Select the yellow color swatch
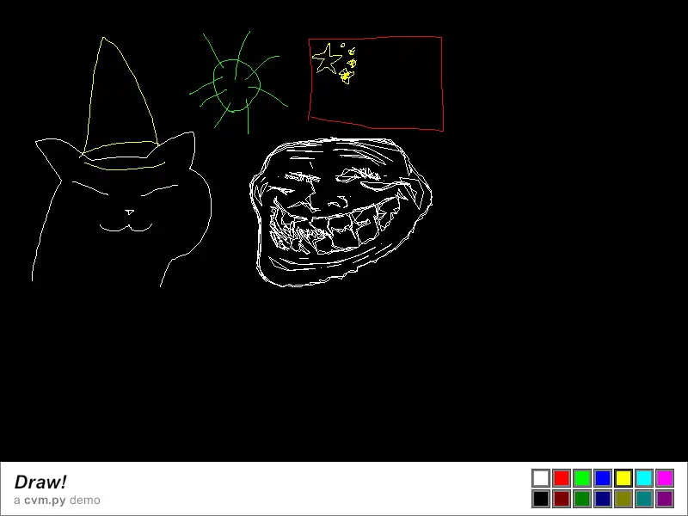 tap(623, 478)
